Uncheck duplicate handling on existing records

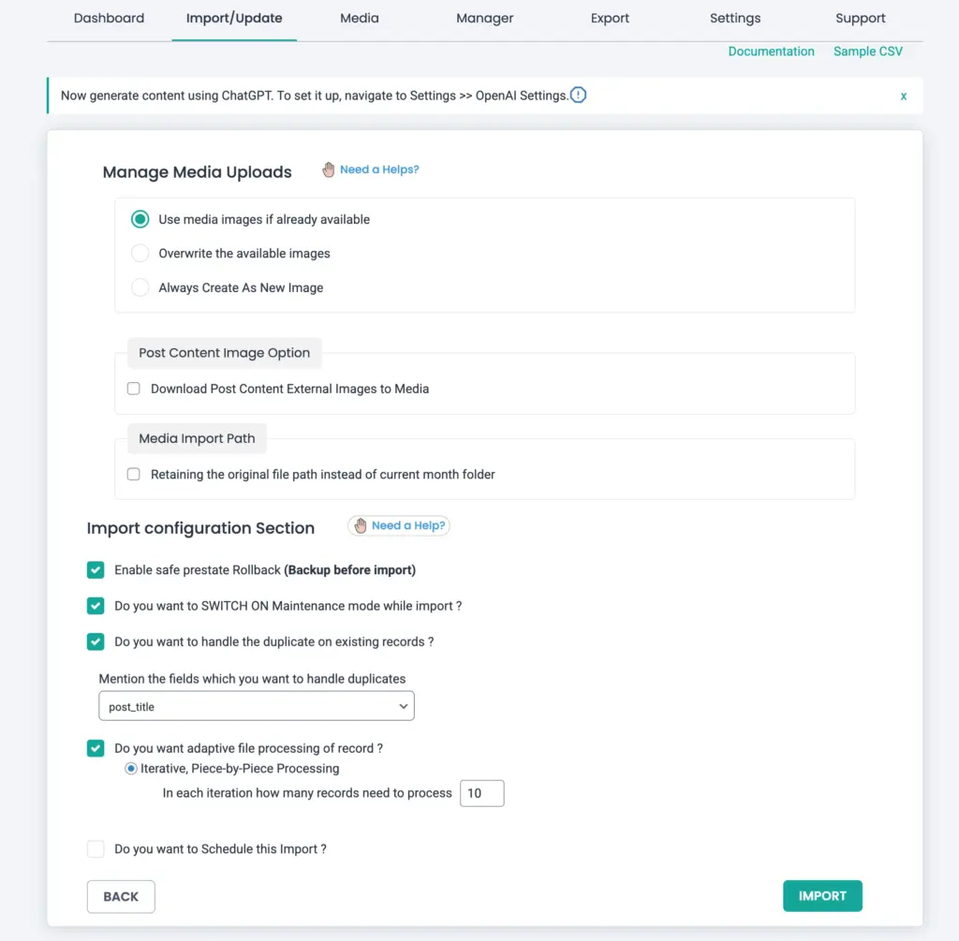pos(95,641)
